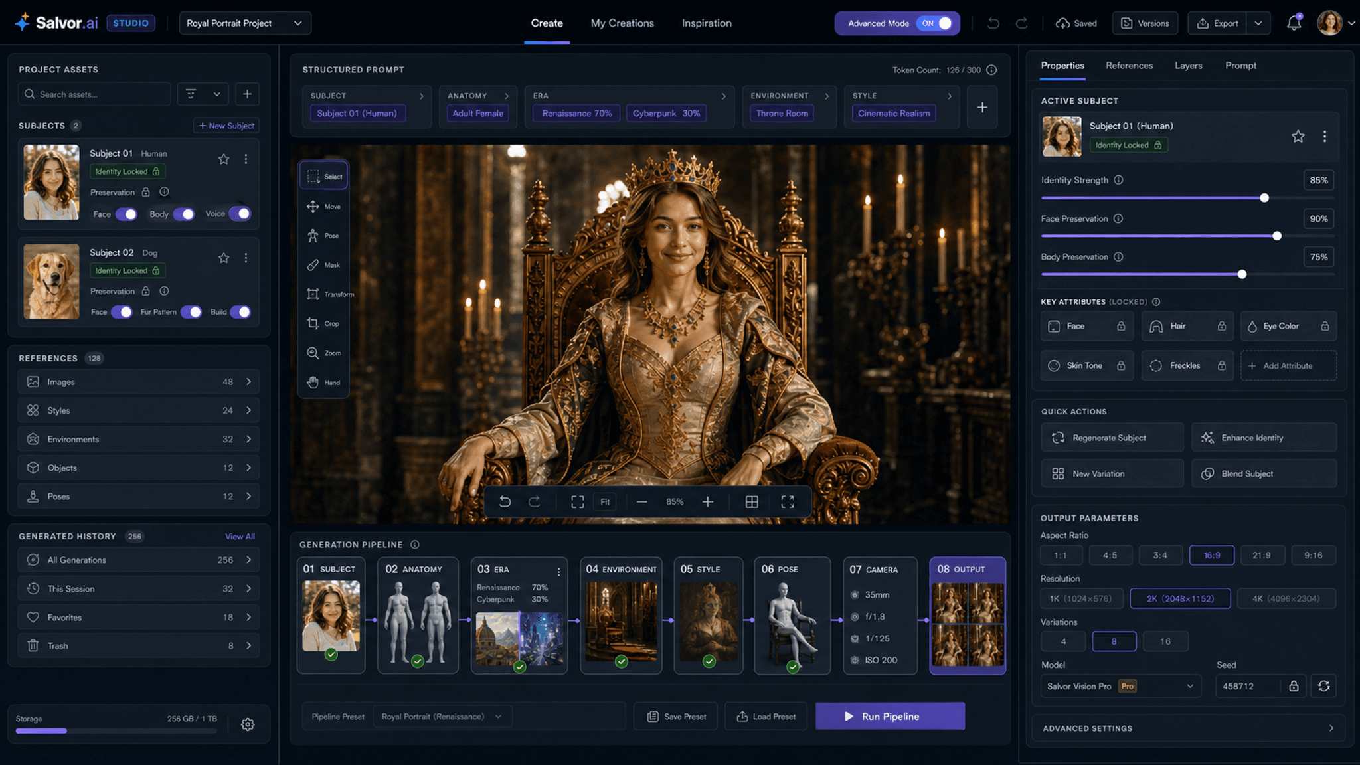This screenshot has width=1360, height=765.
Task: Open the Pipeline Preset dropdown
Action: pyautogui.click(x=442, y=717)
